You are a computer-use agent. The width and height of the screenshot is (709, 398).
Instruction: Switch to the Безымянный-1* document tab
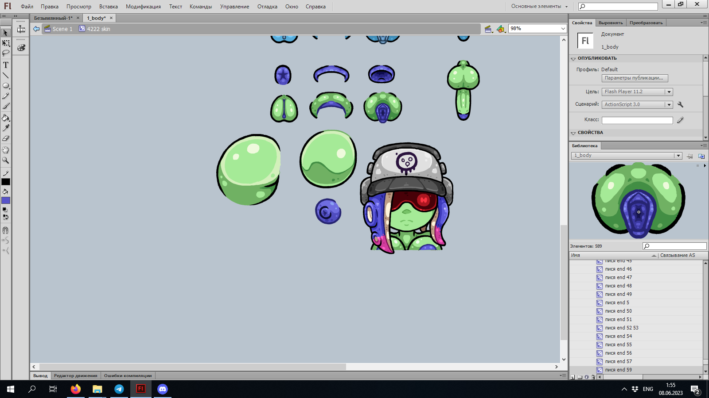53,18
